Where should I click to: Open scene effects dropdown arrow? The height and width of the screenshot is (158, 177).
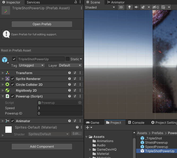(149, 7)
